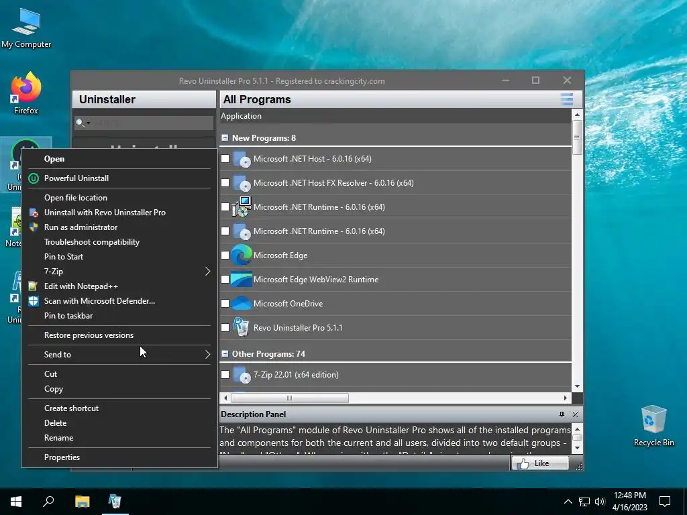The height and width of the screenshot is (515, 687).
Task: Click the Microsoft Defender shield icon
Action: [x=34, y=301]
